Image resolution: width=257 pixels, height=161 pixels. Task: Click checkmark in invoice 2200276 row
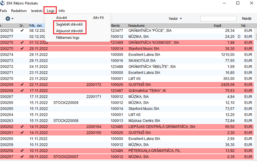coord(22,43)
